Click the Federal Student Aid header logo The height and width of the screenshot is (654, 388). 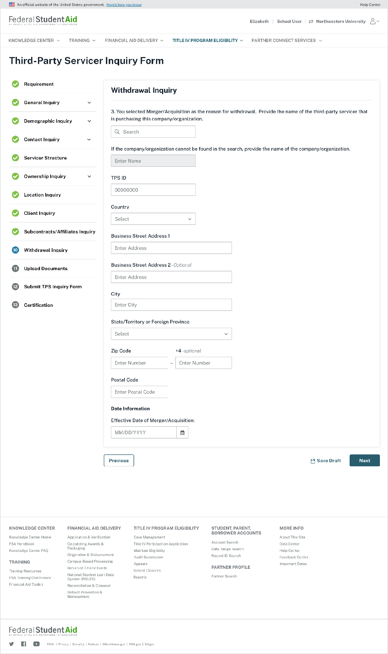pos(43,20)
